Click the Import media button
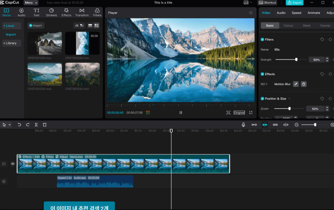 (x=36, y=25)
